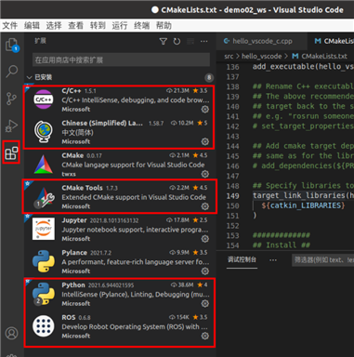The height and width of the screenshot is (357, 354).
Task: Click the hello_vscode breadcrumb segment
Action: click(261, 56)
